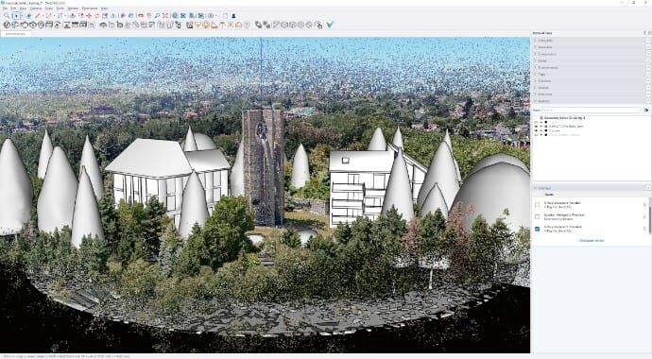Viewport: 652px width, 359px height.
Task: Click the blank document icon in top toolbar
Action: tap(226, 16)
